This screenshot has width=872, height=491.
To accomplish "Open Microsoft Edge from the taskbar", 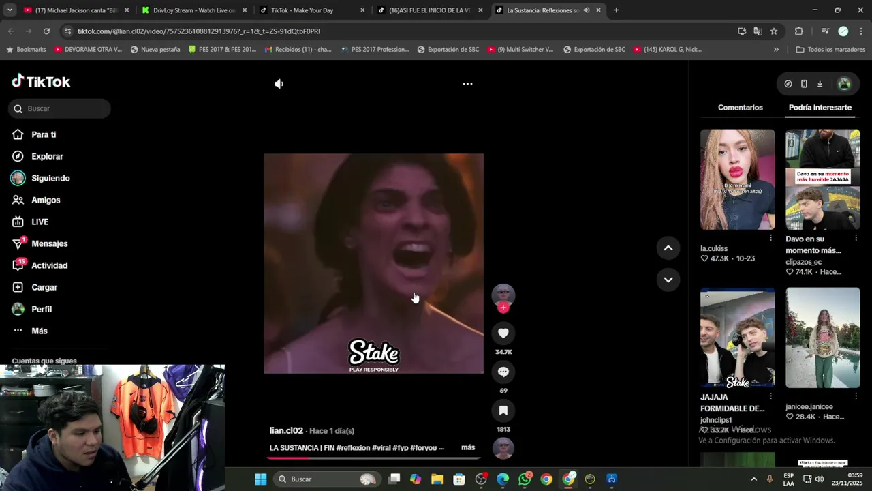I will (503, 479).
